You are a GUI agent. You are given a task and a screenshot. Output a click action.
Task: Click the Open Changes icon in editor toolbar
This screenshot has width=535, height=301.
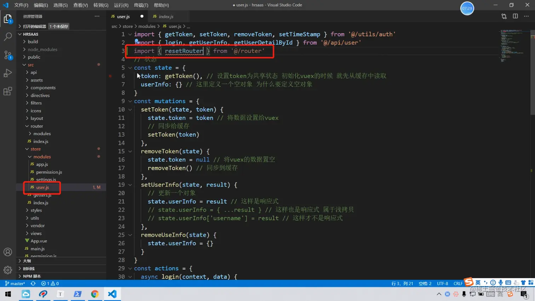(x=504, y=16)
